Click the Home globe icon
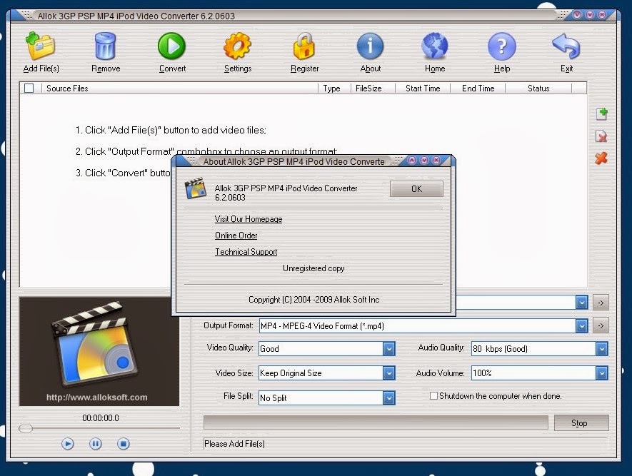 point(434,46)
